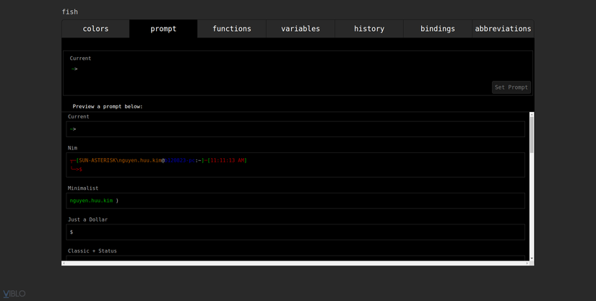Image resolution: width=596 pixels, height=301 pixels.
Task: Click the scroll-up arrow of prompt list
Action: click(532, 114)
